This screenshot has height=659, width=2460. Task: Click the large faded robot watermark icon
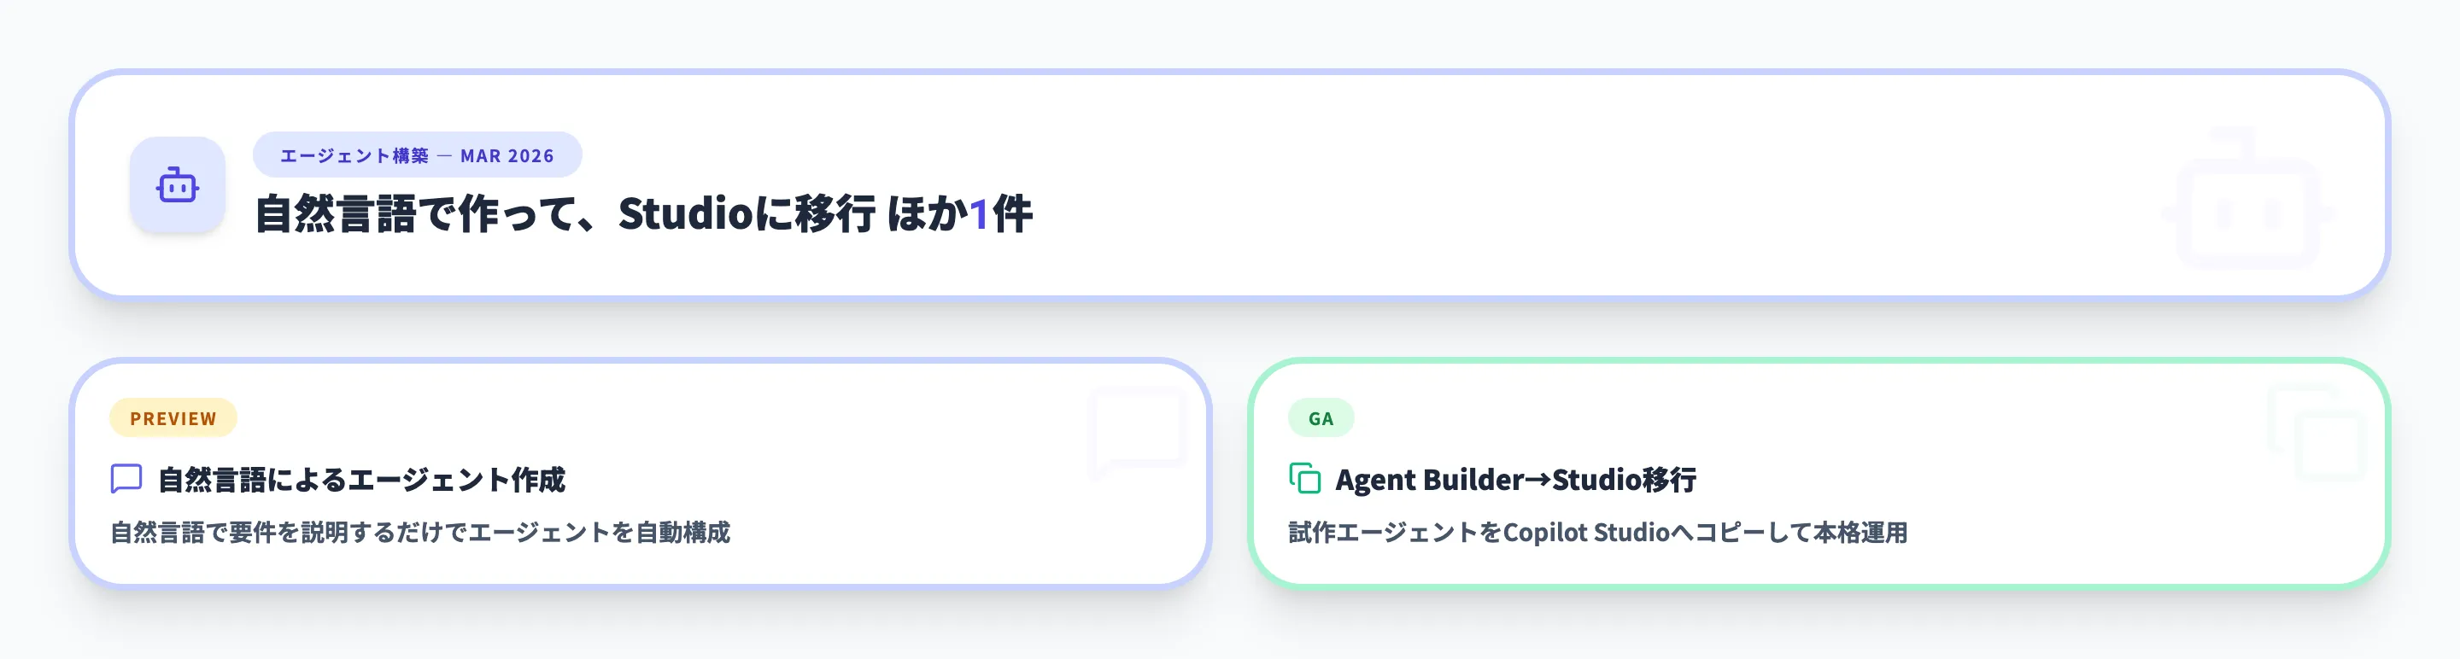point(2246,210)
